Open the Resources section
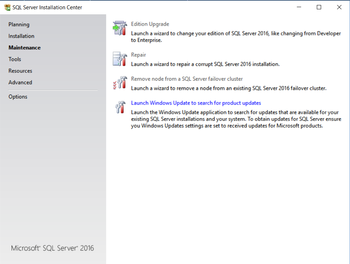The height and width of the screenshot is (264, 350). [x=20, y=71]
